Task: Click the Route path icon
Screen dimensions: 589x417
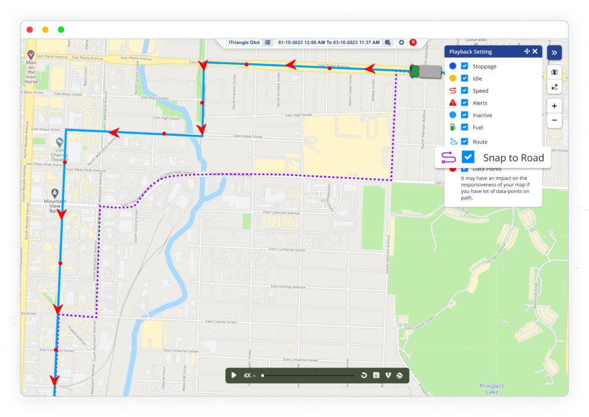Action: tap(453, 141)
